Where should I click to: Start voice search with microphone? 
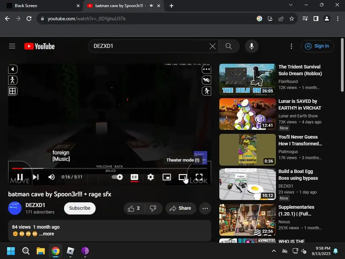[x=251, y=46]
